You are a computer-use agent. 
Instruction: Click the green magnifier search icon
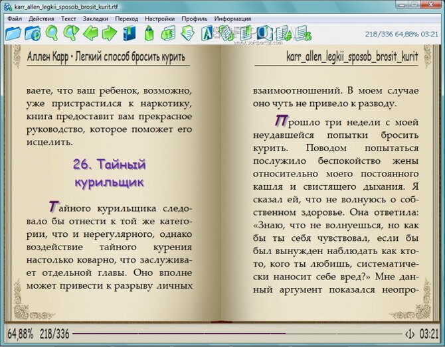(52, 33)
